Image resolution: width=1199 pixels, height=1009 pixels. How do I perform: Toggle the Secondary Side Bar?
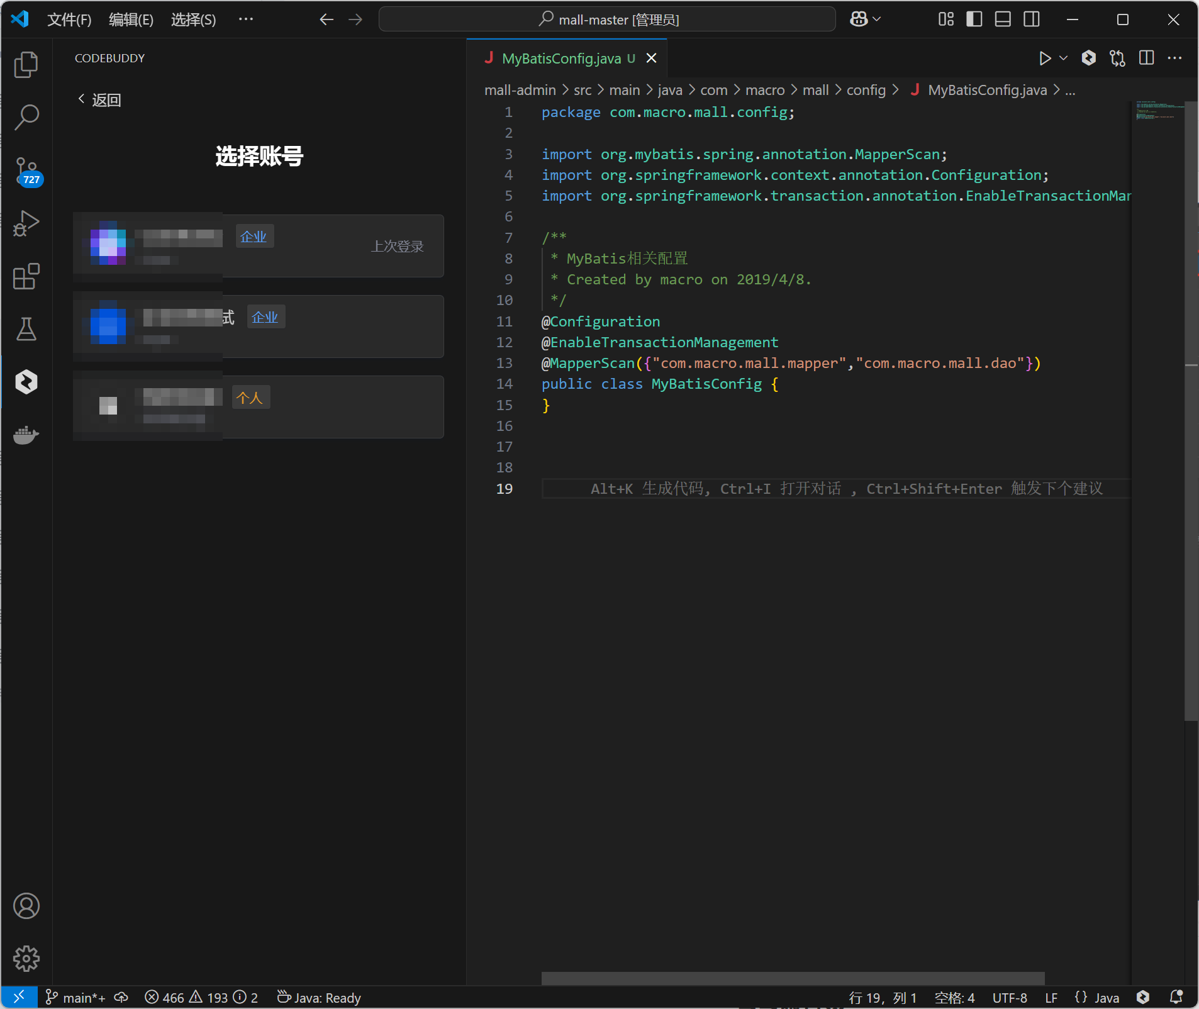(1032, 20)
